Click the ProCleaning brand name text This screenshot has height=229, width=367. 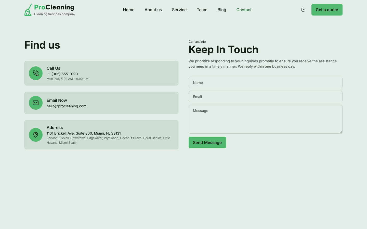(x=54, y=7)
